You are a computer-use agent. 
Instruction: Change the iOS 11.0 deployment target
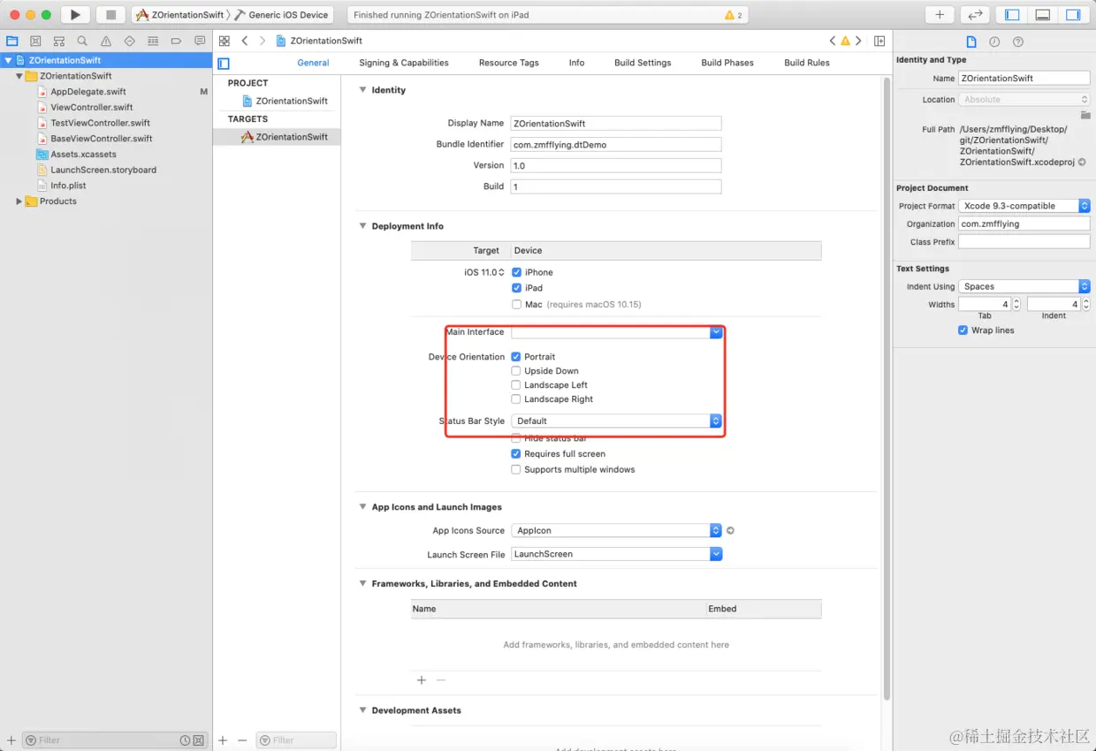[484, 272]
